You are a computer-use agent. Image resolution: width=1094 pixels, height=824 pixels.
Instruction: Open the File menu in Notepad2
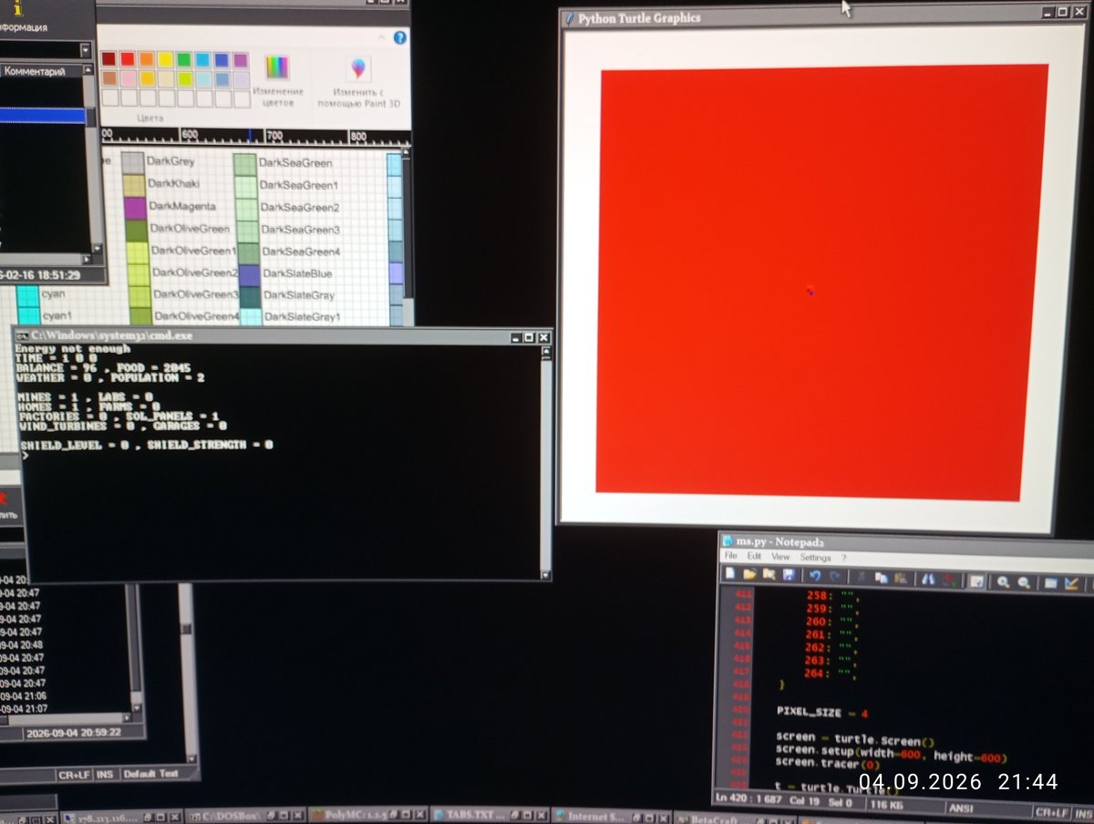pos(730,555)
